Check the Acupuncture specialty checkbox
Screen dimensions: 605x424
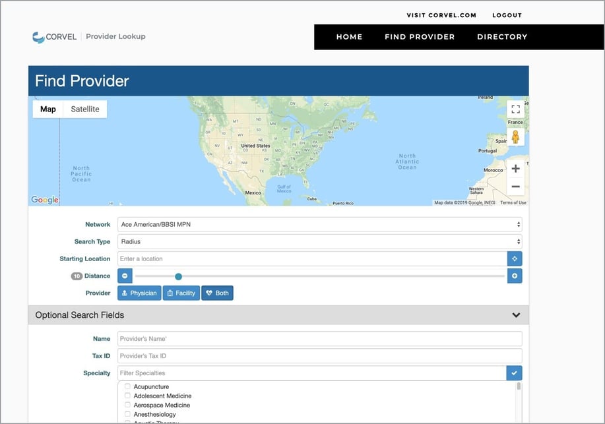127,386
